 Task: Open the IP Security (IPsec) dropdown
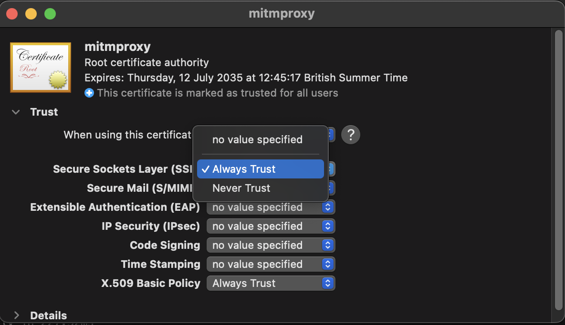click(271, 226)
